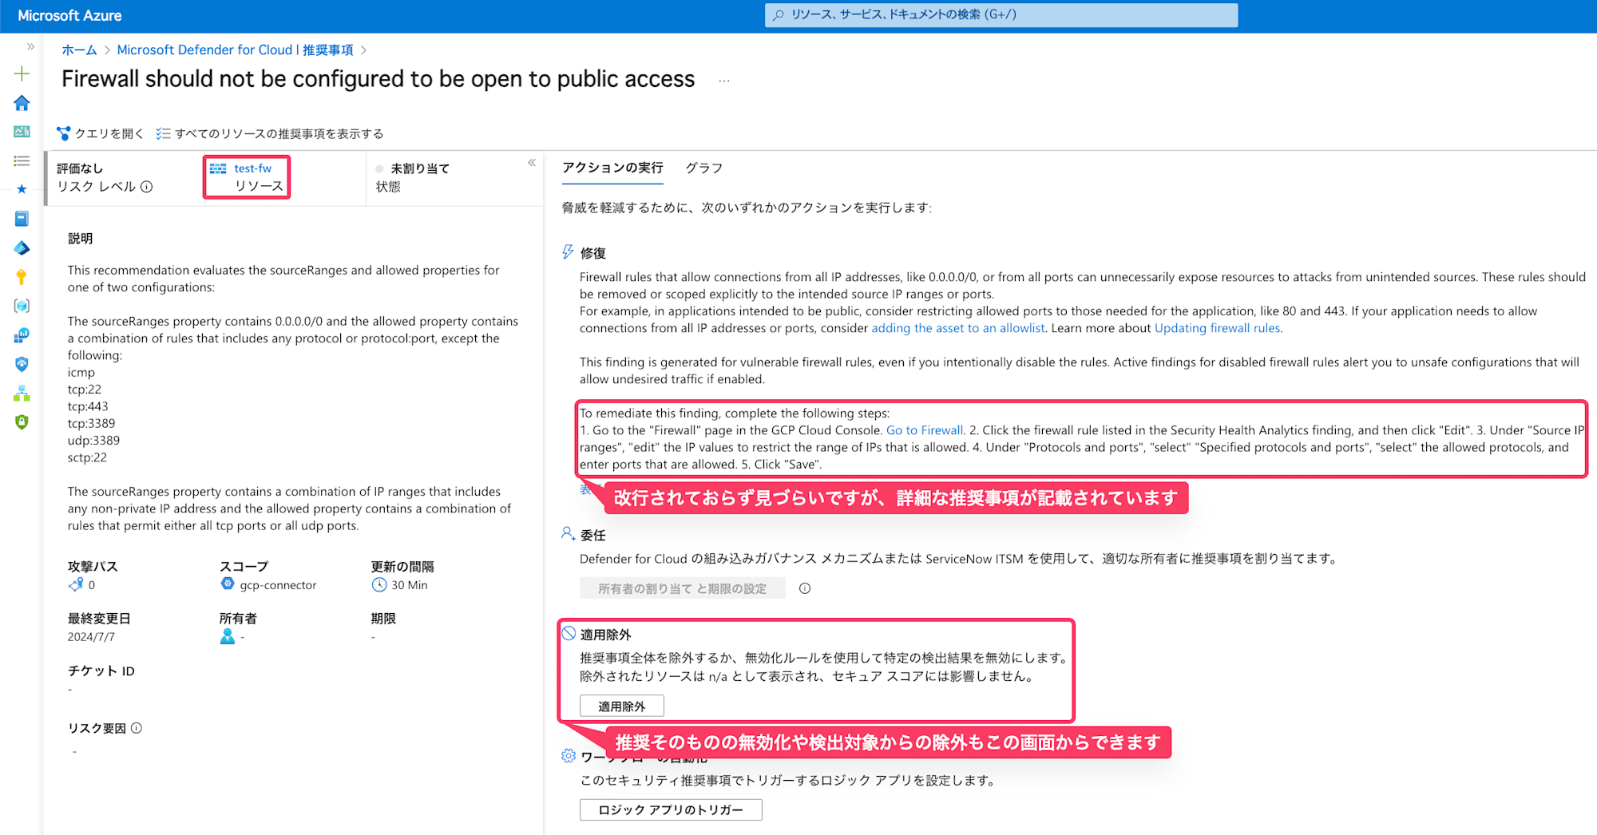Click the Favorites star icon in sidebar
The height and width of the screenshot is (835, 1597).
[22, 189]
